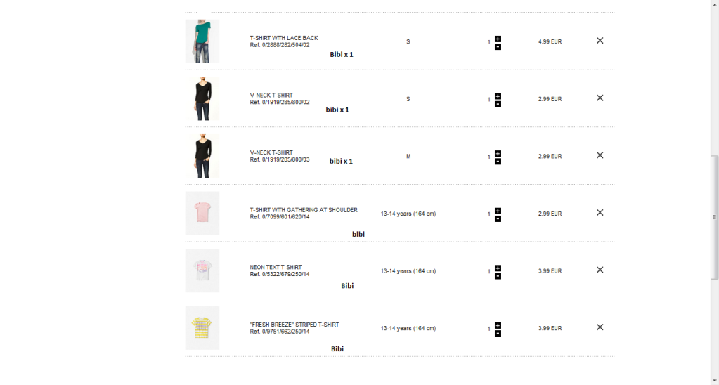Viewport: 719px width, 385px height.
Task: Decrease quantity of Neon Text T-shirt
Action: pyautogui.click(x=498, y=276)
